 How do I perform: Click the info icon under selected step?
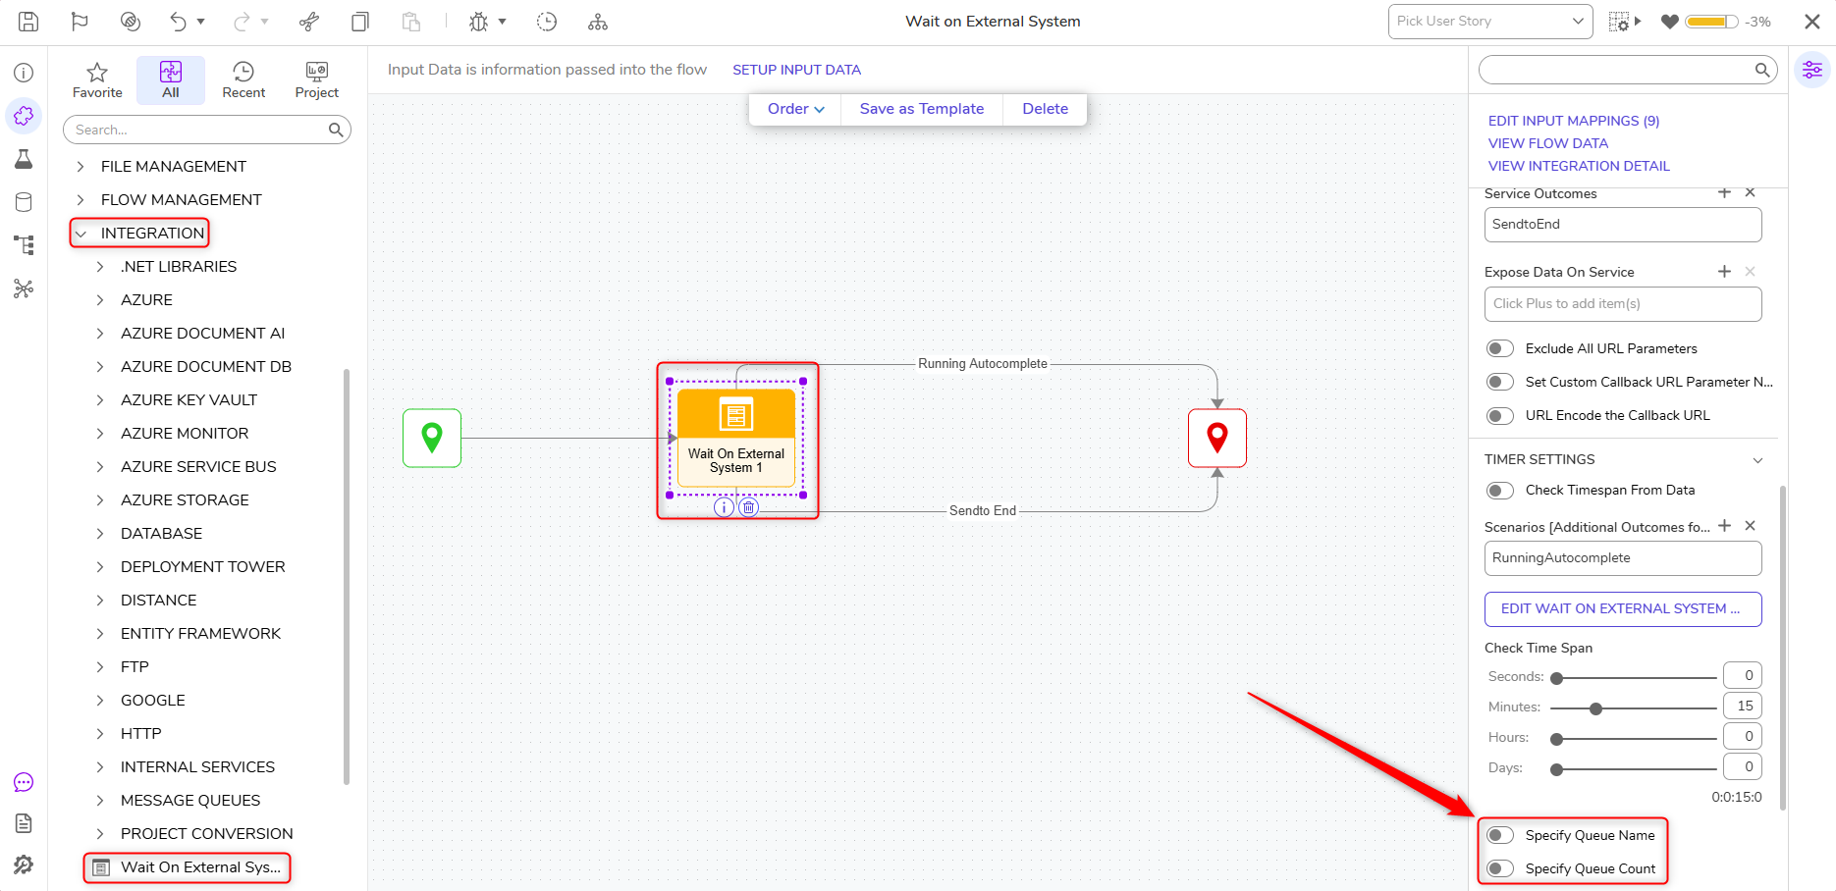724,507
